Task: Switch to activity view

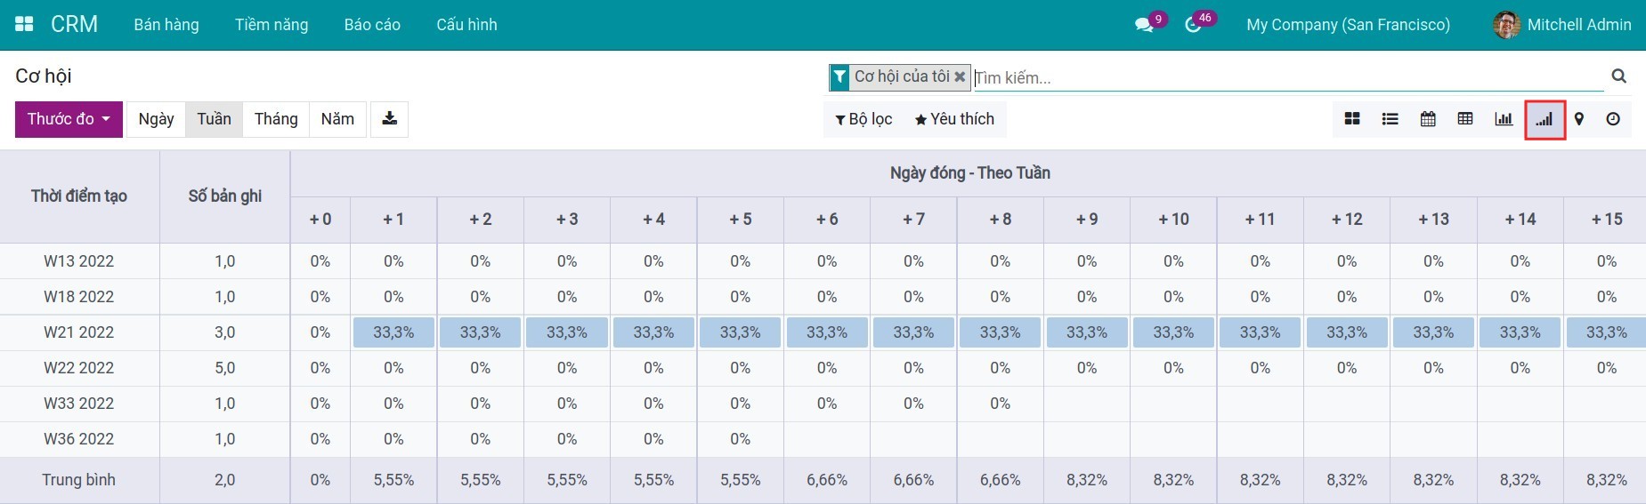Action: 1613,119
